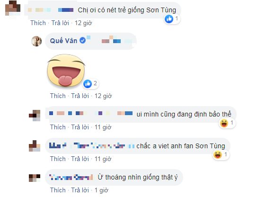Screen dimensions: 266x198
Task: Open avatar of 'ui mình cũng đang' commenter
Action: (35, 116)
